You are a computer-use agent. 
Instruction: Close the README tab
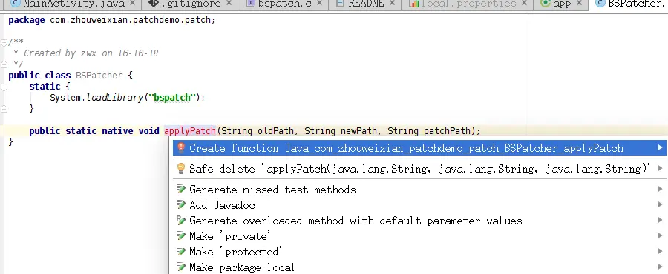point(392,4)
